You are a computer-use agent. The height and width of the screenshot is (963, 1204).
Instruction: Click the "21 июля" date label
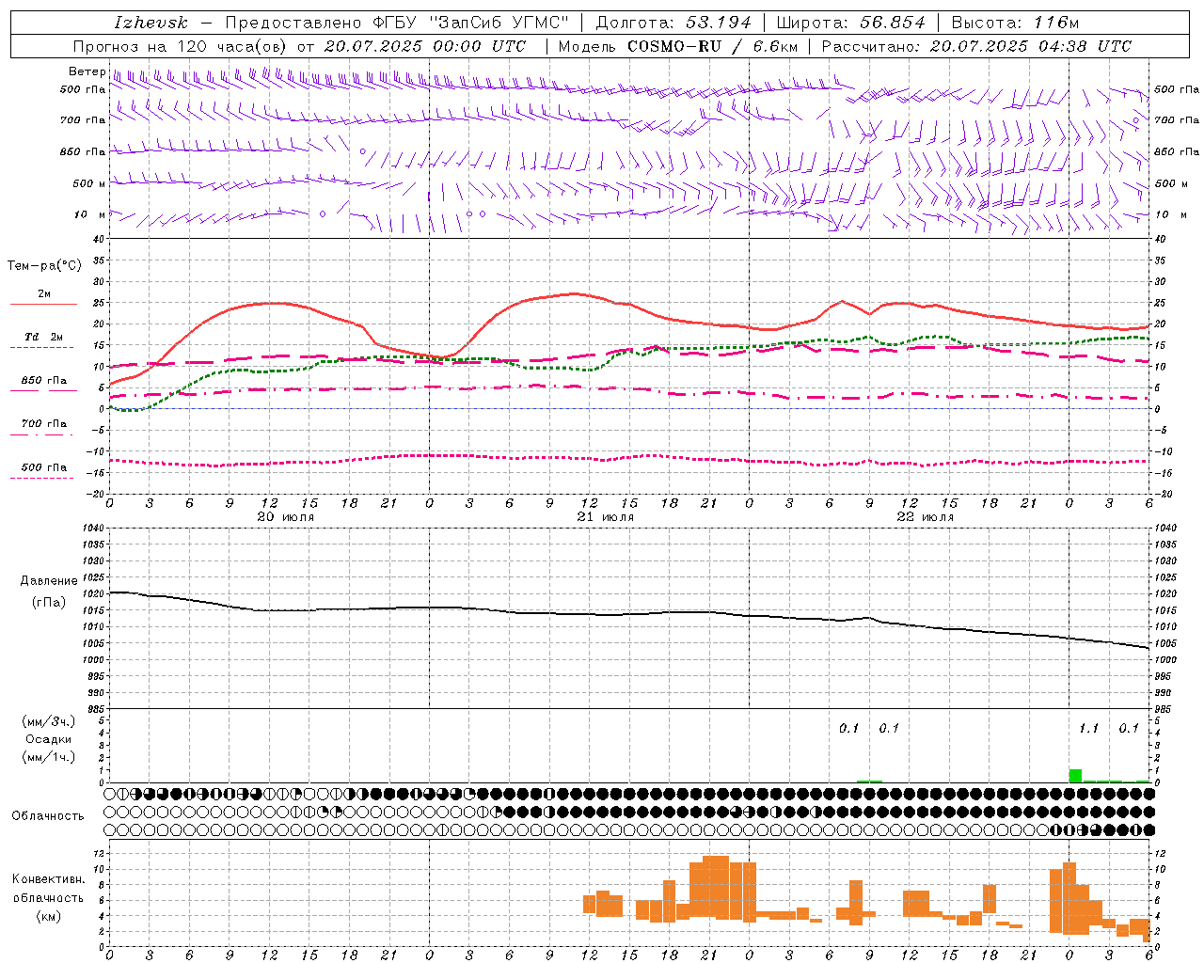click(x=606, y=516)
